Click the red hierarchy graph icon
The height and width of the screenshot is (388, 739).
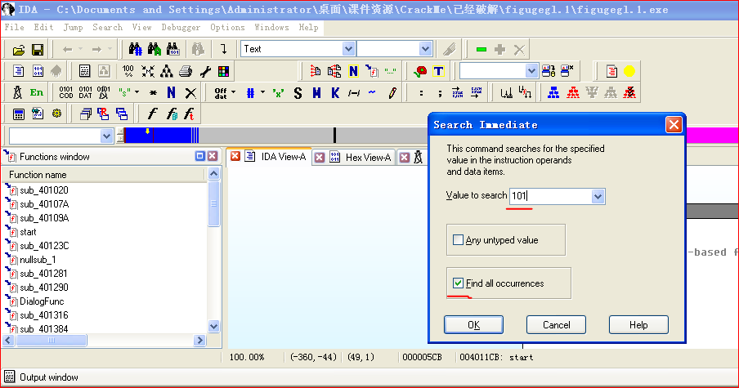coord(572,93)
